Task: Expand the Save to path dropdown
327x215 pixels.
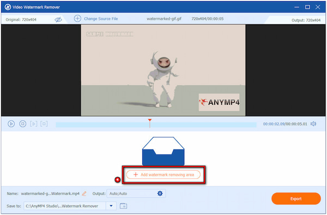Action: point(111,206)
